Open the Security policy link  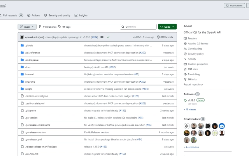click(x=194, y=54)
